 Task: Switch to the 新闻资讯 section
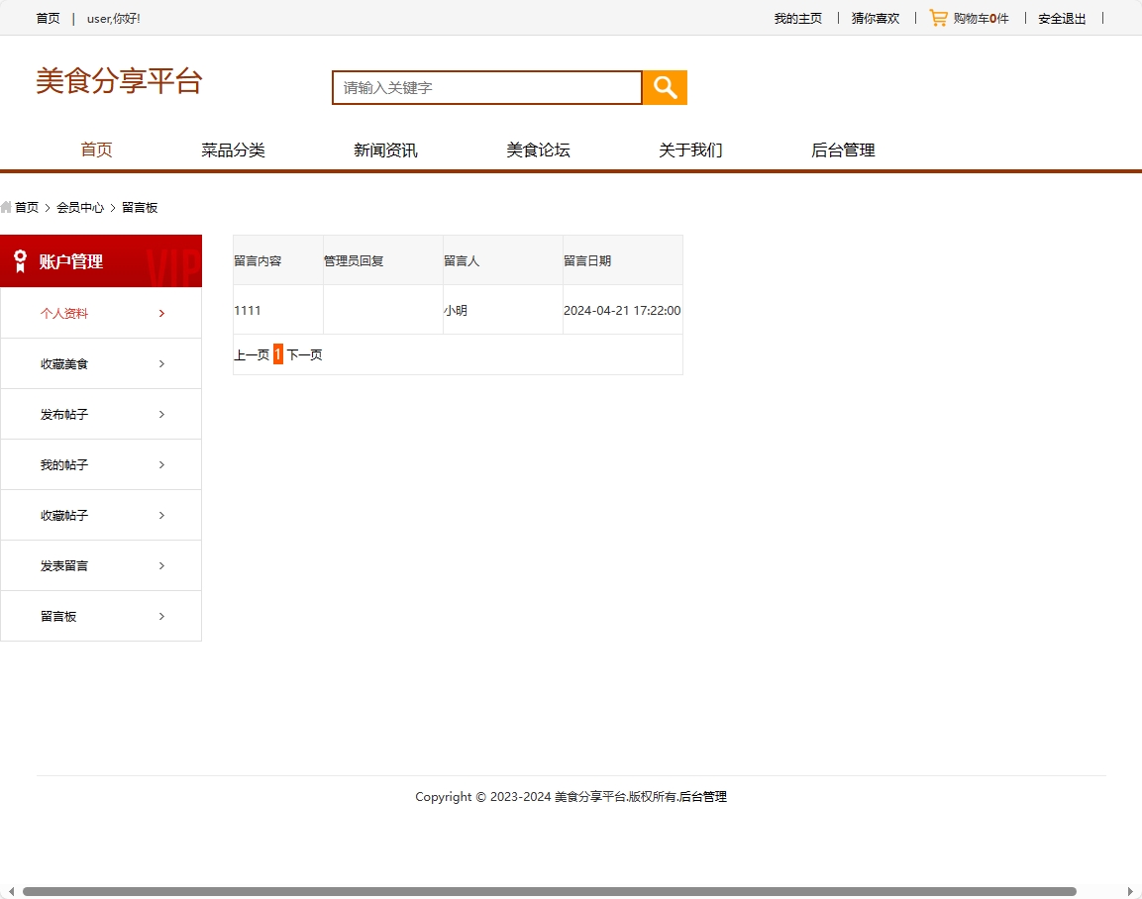pos(385,150)
